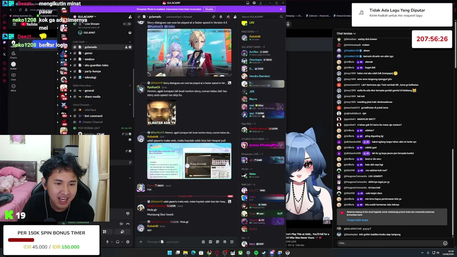457x257 pixels.
Task: Click Pelajari lebih lanjut link
Action: (357, 220)
